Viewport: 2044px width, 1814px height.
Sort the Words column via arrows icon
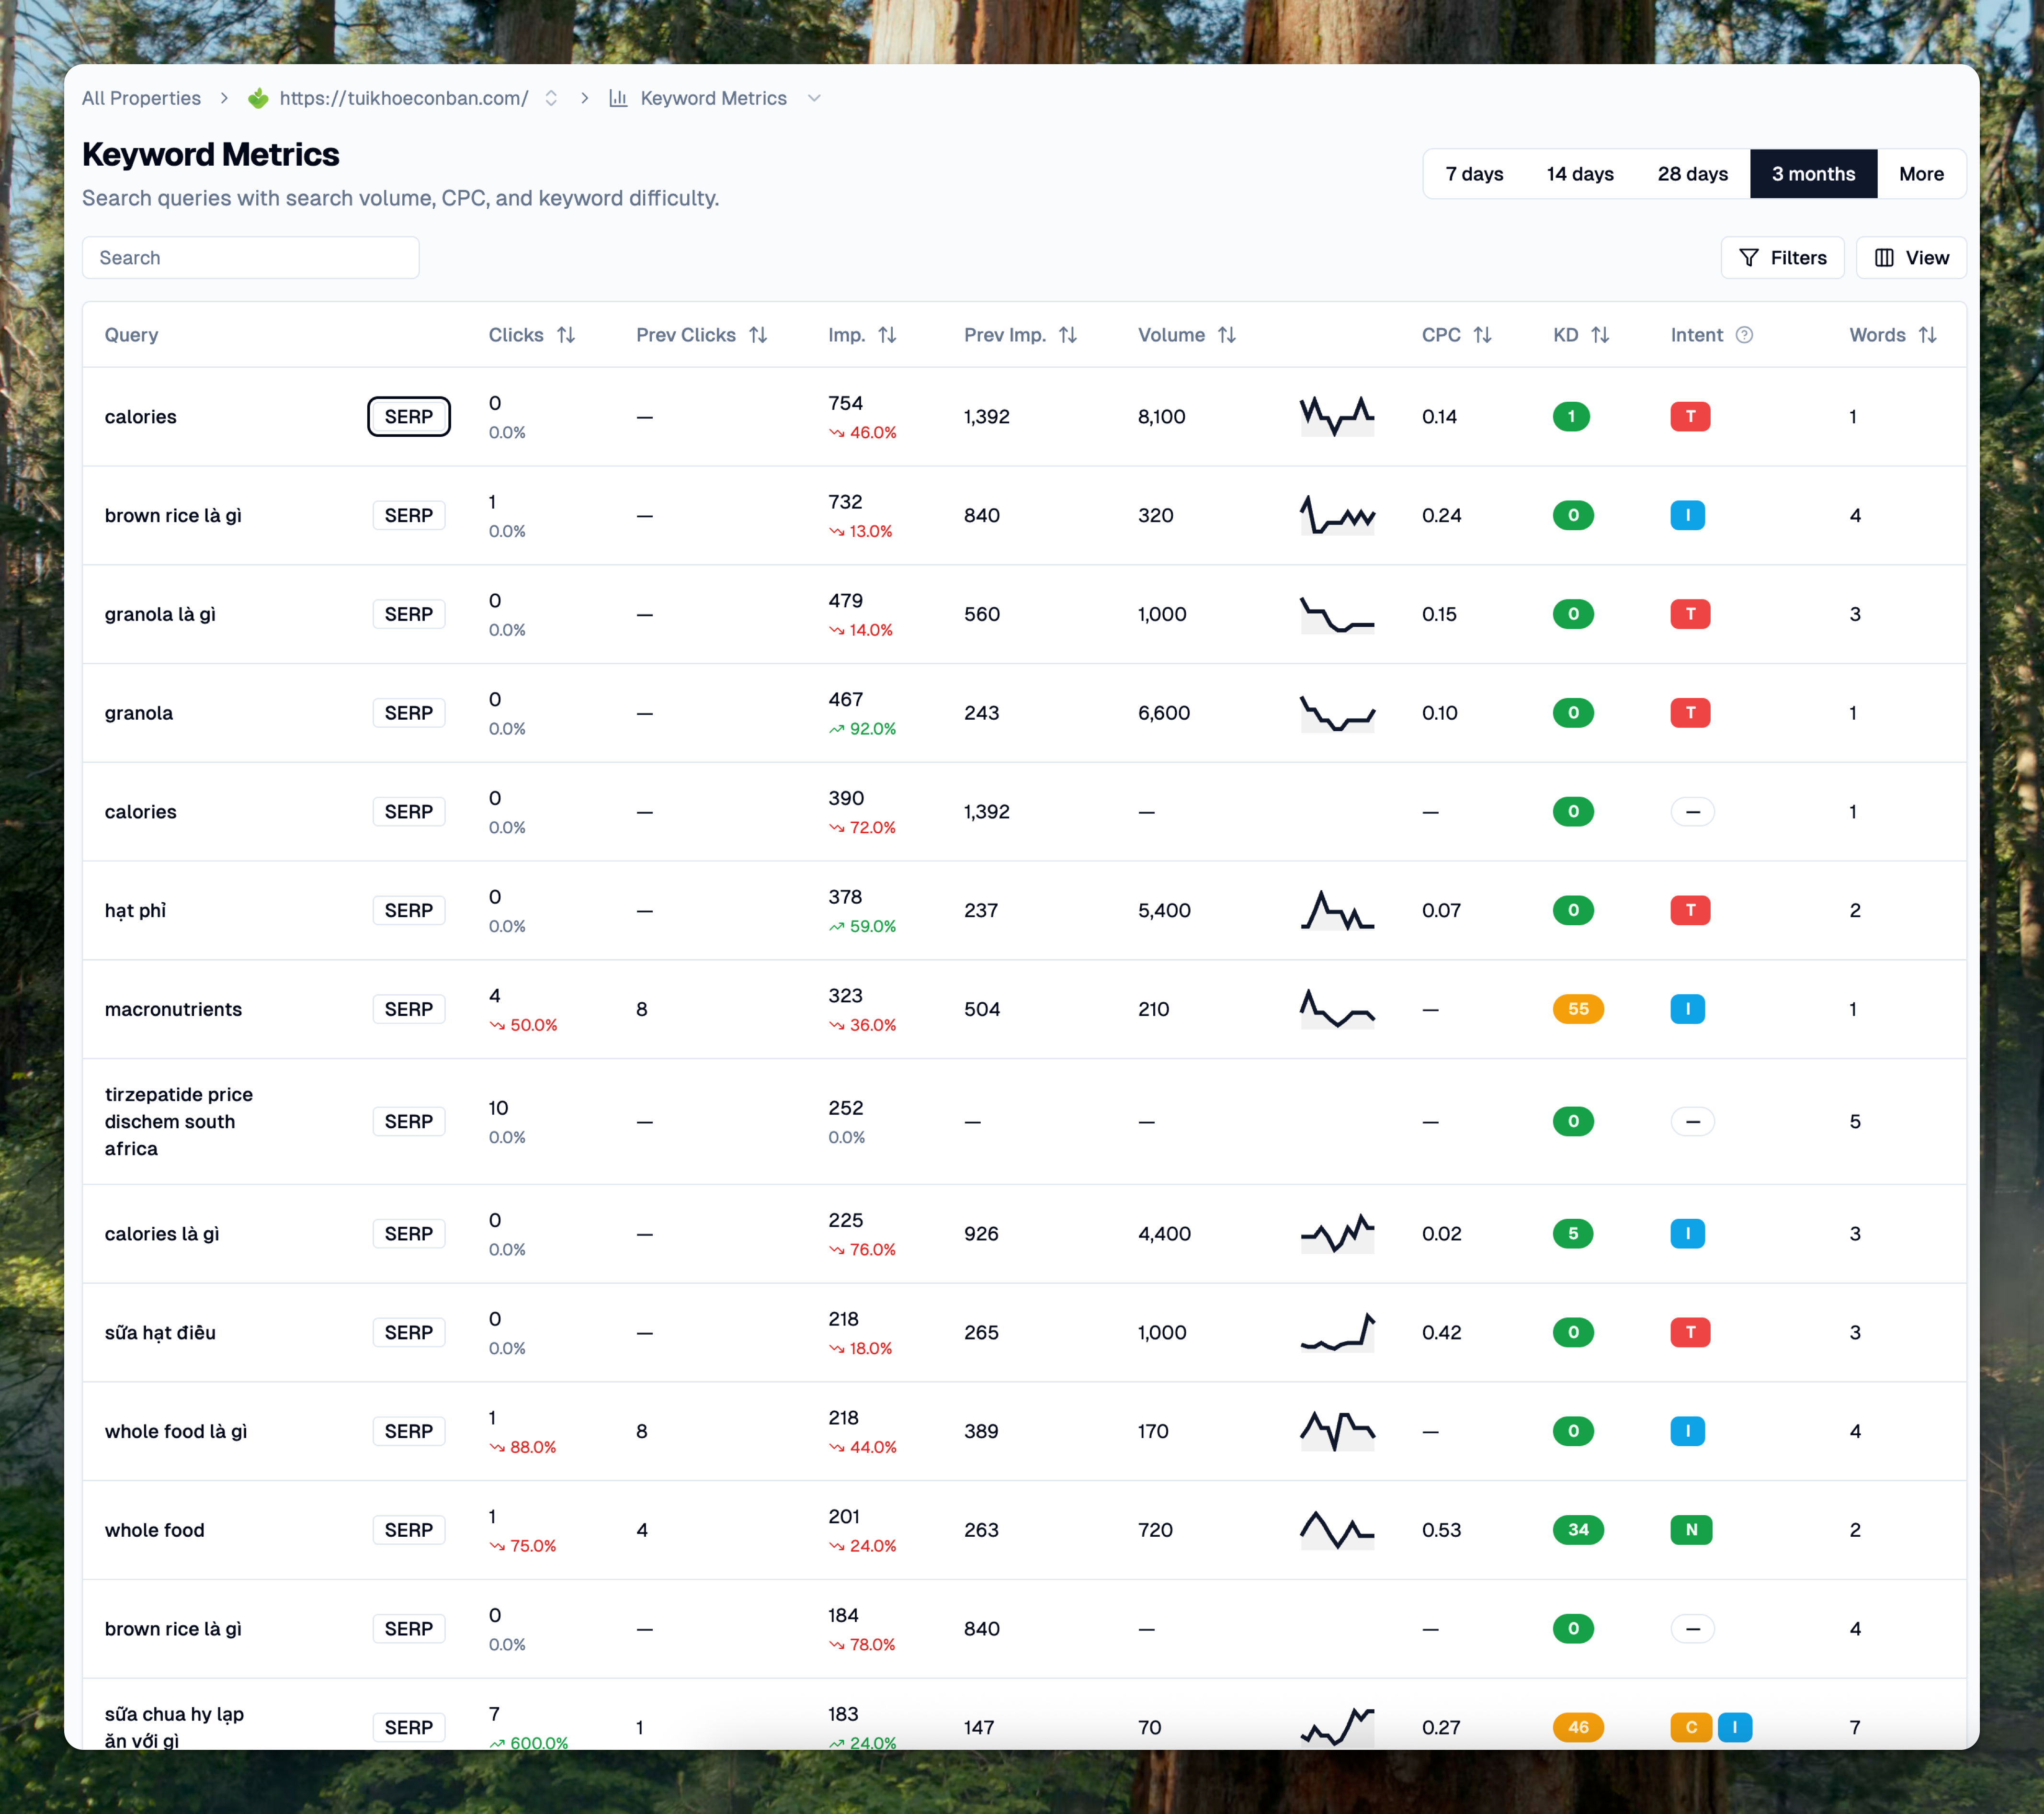pyautogui.click(x=1928, y=335)
